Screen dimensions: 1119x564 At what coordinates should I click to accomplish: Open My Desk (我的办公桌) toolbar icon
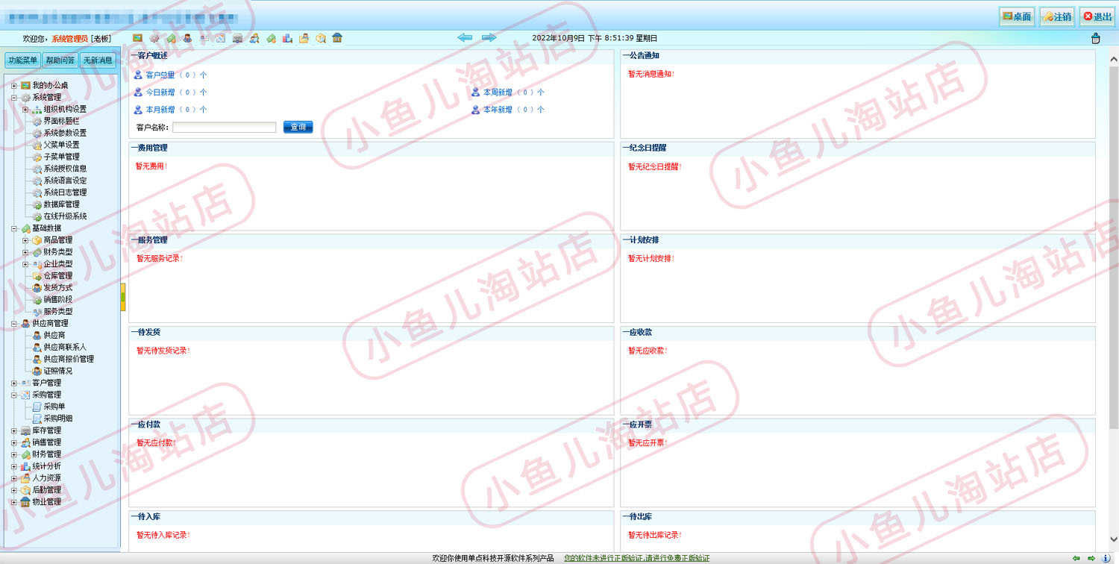(137, 38)
